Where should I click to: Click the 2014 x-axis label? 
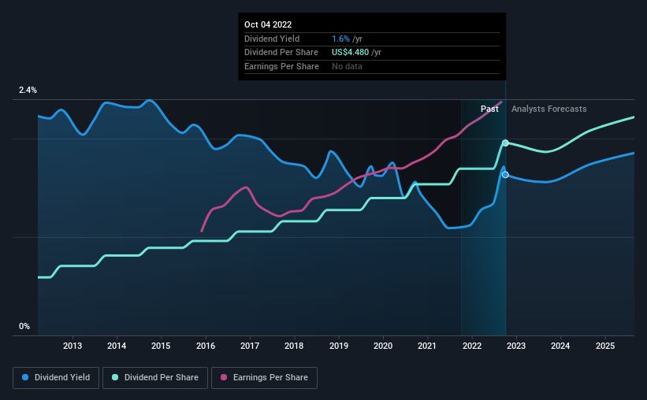tap(117, 346)
